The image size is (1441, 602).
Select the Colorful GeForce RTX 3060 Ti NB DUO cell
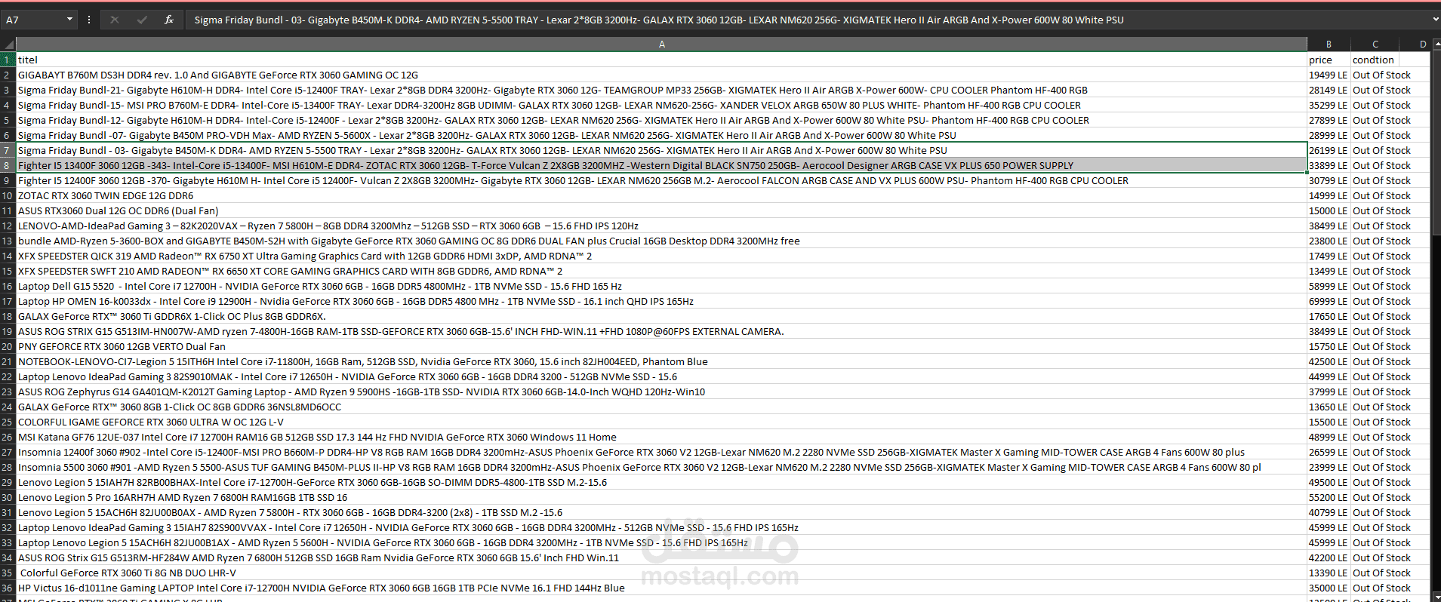pyautogui.click(x=661, y=573)
